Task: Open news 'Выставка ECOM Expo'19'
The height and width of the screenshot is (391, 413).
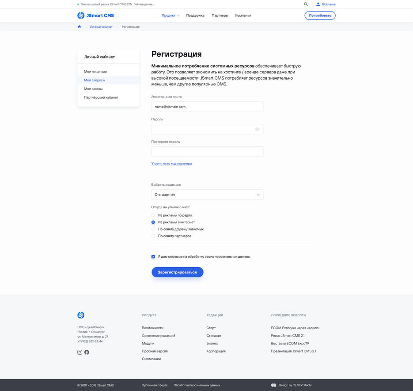Action: coord(290,343)
